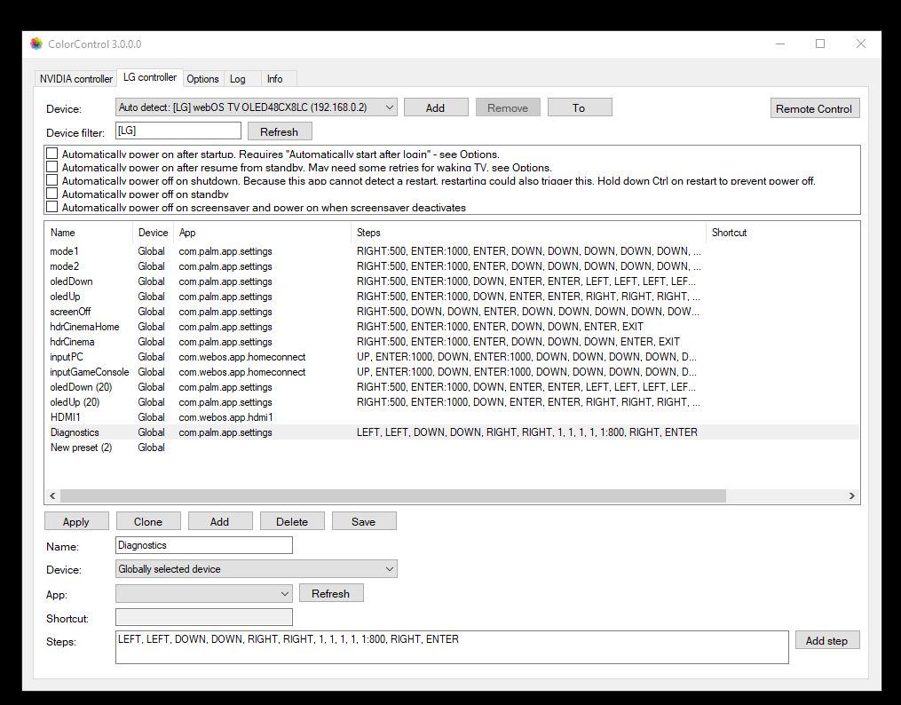Apply the selected preset
901x705 pixels.
click(x=75, y=521)
